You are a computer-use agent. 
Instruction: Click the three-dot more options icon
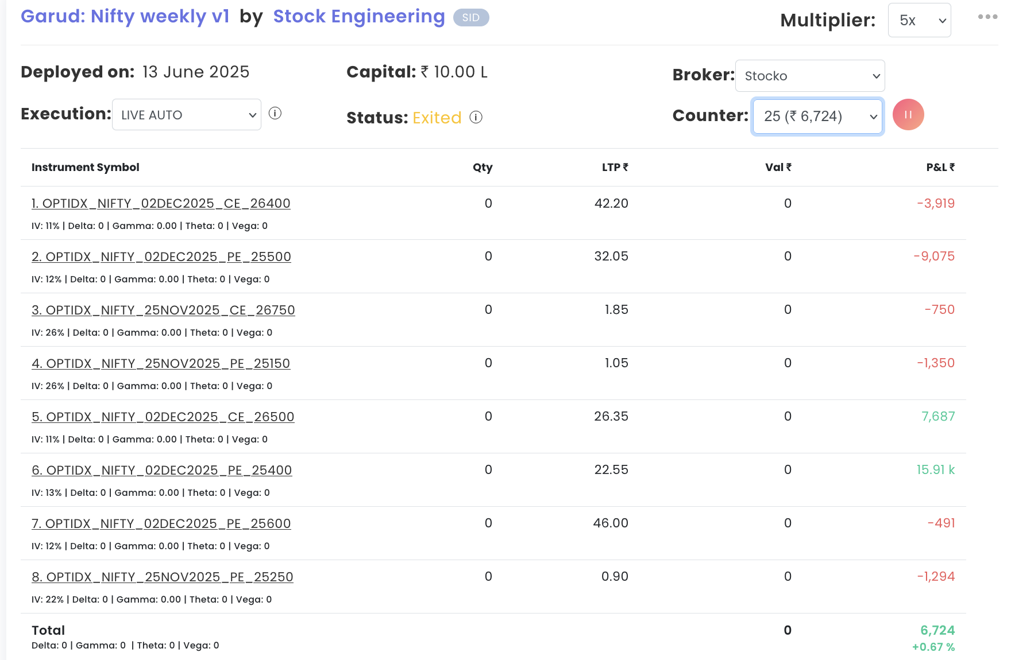click(x=987, y=17)
